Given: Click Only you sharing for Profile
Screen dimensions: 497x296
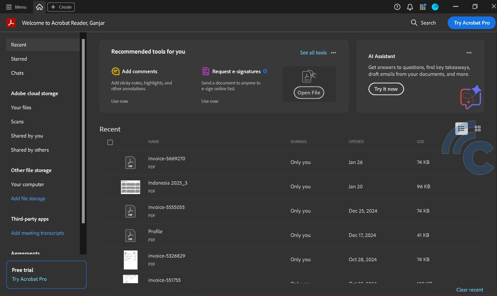Looking at the screenshot, I should click(300, 235).
